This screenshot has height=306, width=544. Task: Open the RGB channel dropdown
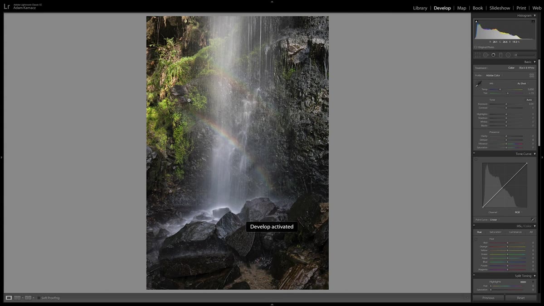coord(518,212)
